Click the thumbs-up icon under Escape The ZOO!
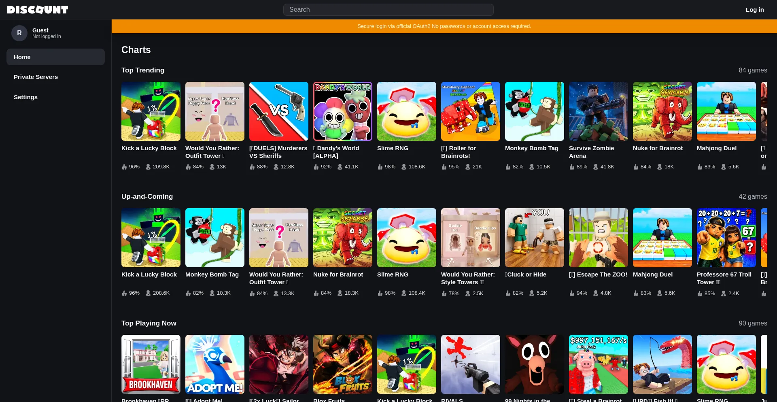 [572, 293]
